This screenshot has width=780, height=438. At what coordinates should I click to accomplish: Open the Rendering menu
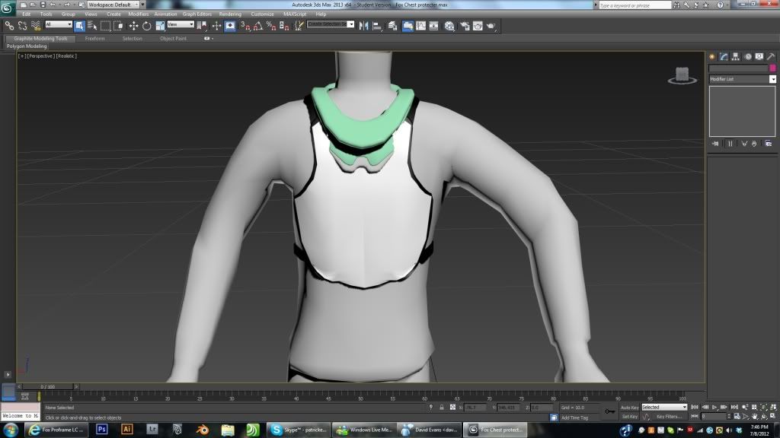(x=230, y=14)
